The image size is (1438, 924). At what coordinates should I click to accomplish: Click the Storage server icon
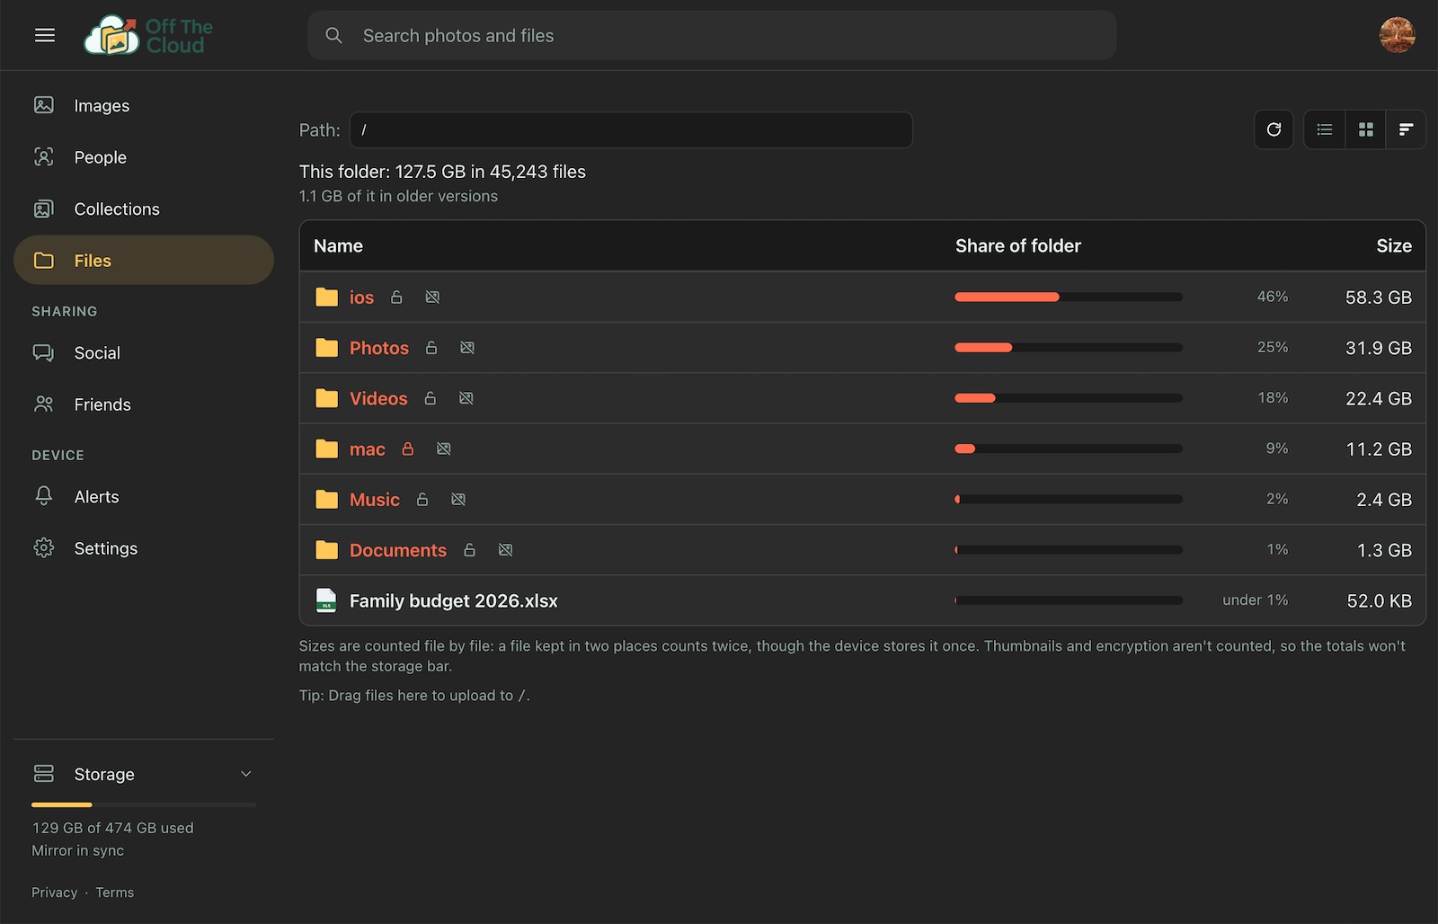43,773
